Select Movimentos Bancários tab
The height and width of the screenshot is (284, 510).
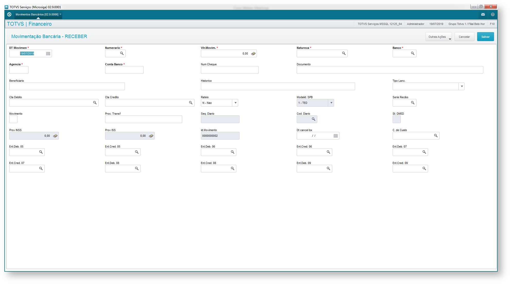pyautogui.click(x=37, y=14)
